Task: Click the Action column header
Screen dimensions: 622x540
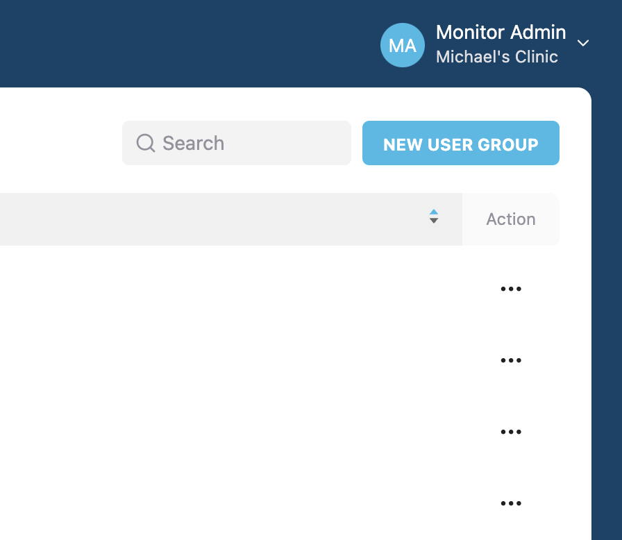Action: [511, 219]
